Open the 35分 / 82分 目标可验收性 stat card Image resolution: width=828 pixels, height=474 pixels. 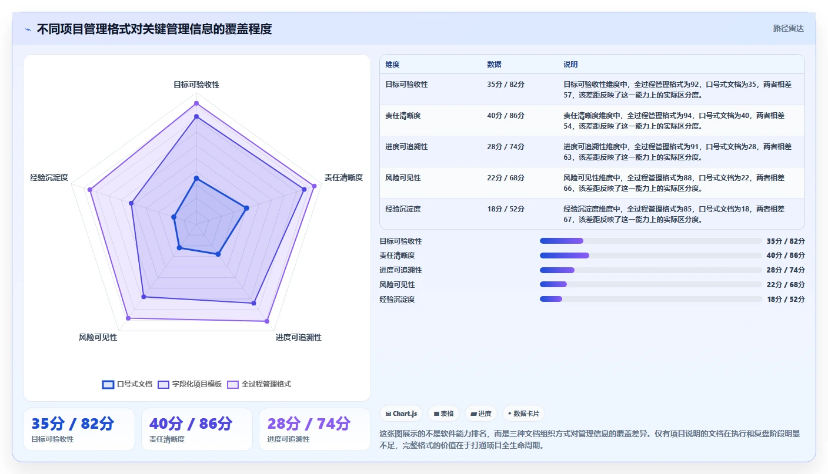tap(79, 429)
